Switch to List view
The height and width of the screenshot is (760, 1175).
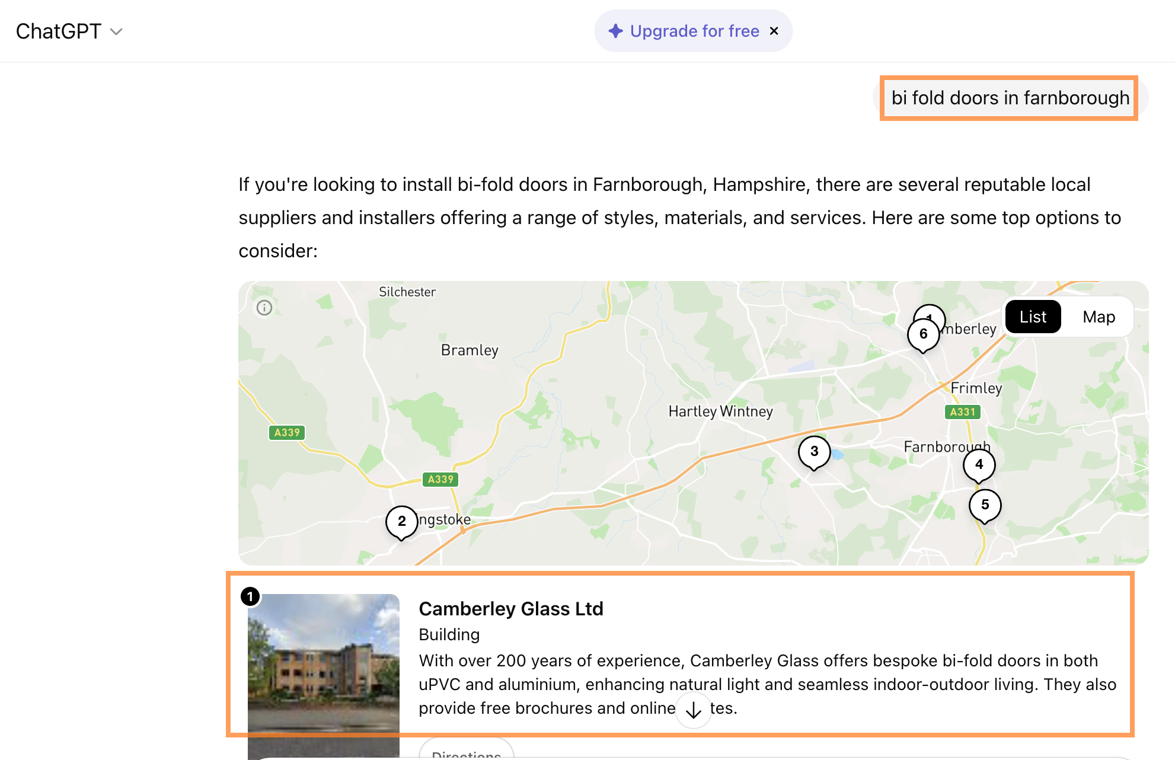(1033, 317)
